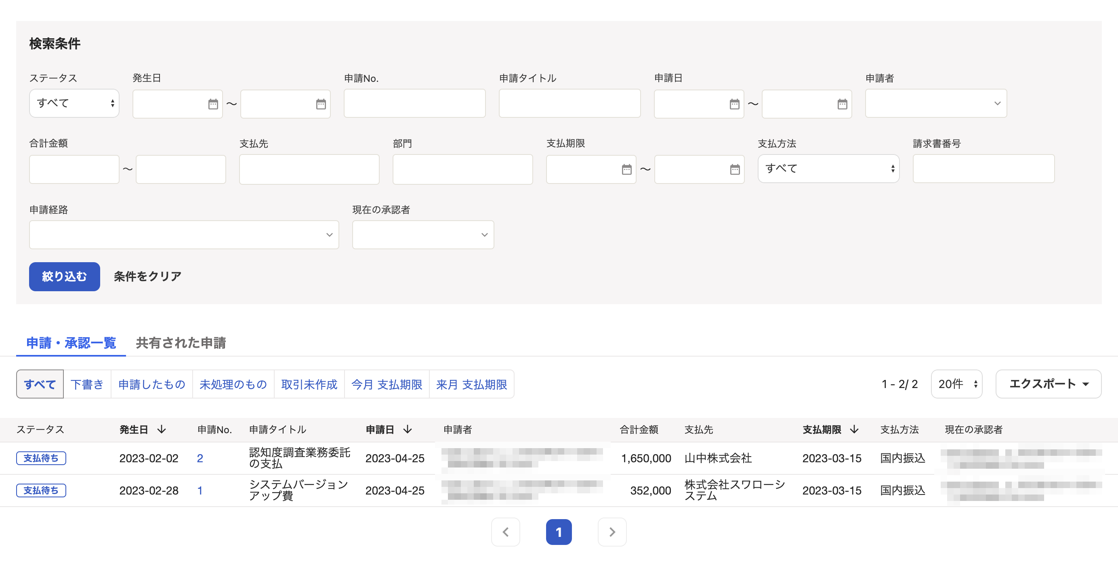This screenshot has width=1118, height=576.
Task: Switch to 申請・承認一覧 tab
Action: (71, 343)
